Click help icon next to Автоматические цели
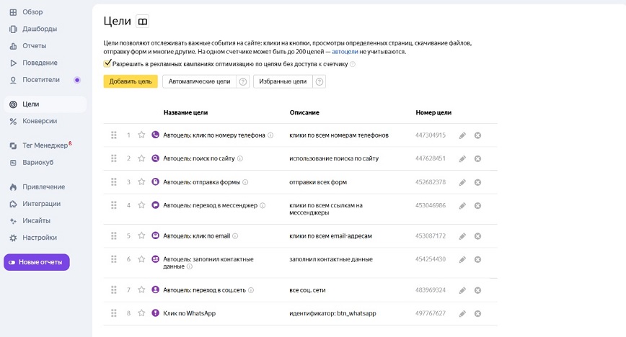Viewport: 626px width, 337px height. point(243,82)
